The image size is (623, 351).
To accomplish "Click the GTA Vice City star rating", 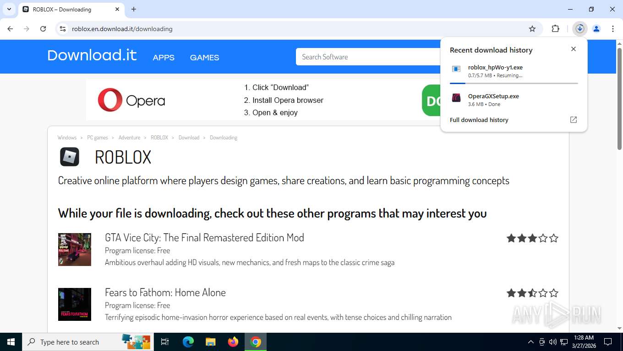I will pyautogui.click(x=532, y=238).
